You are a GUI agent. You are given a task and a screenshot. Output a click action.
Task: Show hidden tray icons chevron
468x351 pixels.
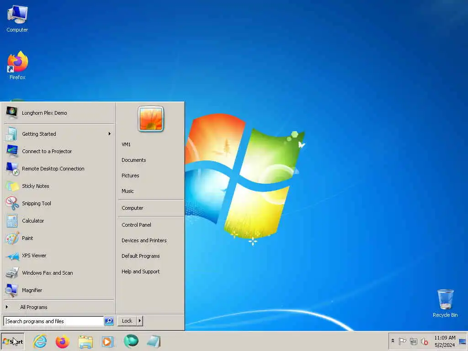393,341
